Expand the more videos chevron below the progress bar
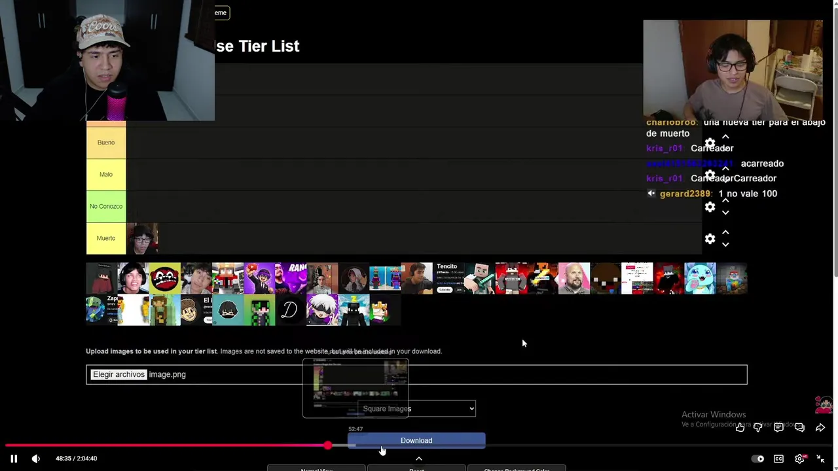838x471 pixels. coord(419,459)
